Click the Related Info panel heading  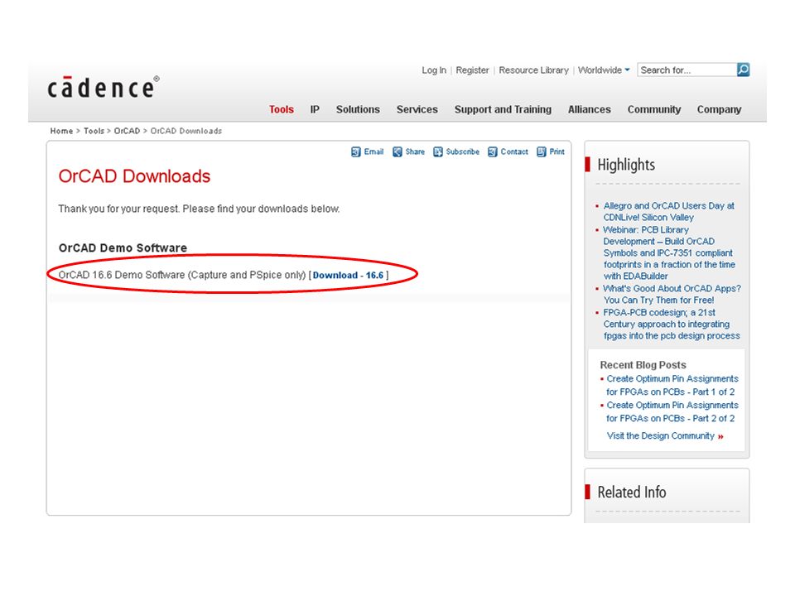(632, 492)
